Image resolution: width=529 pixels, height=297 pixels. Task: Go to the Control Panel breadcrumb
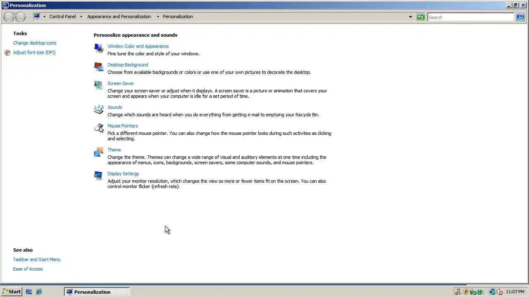tap(62, 16)
